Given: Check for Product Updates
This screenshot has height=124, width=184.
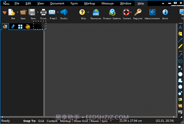Looking at the screenshot, I should (112, 12).
